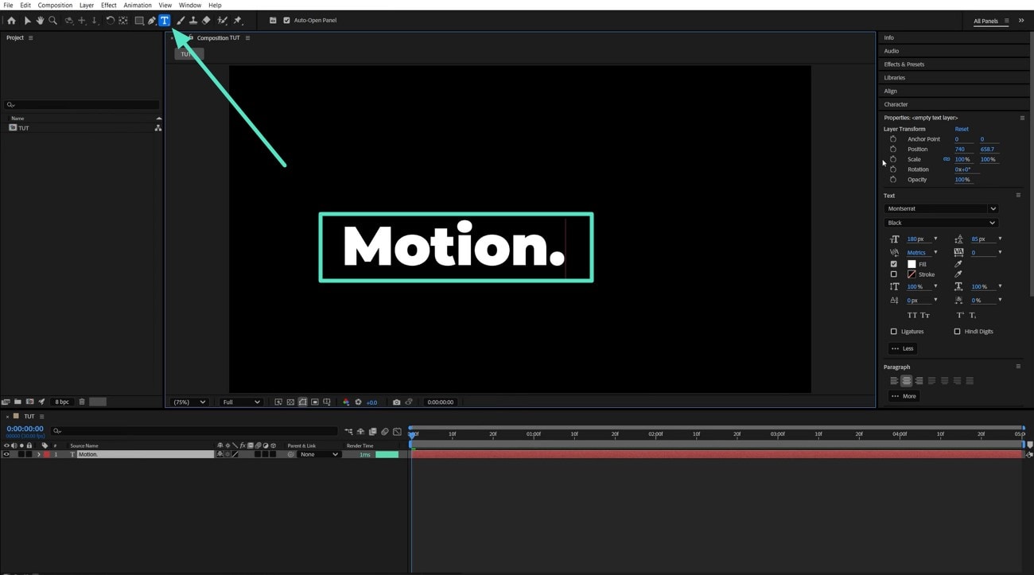Click the red label color of Motion. layer
The image size is (1034, 575).
point(47,454)
